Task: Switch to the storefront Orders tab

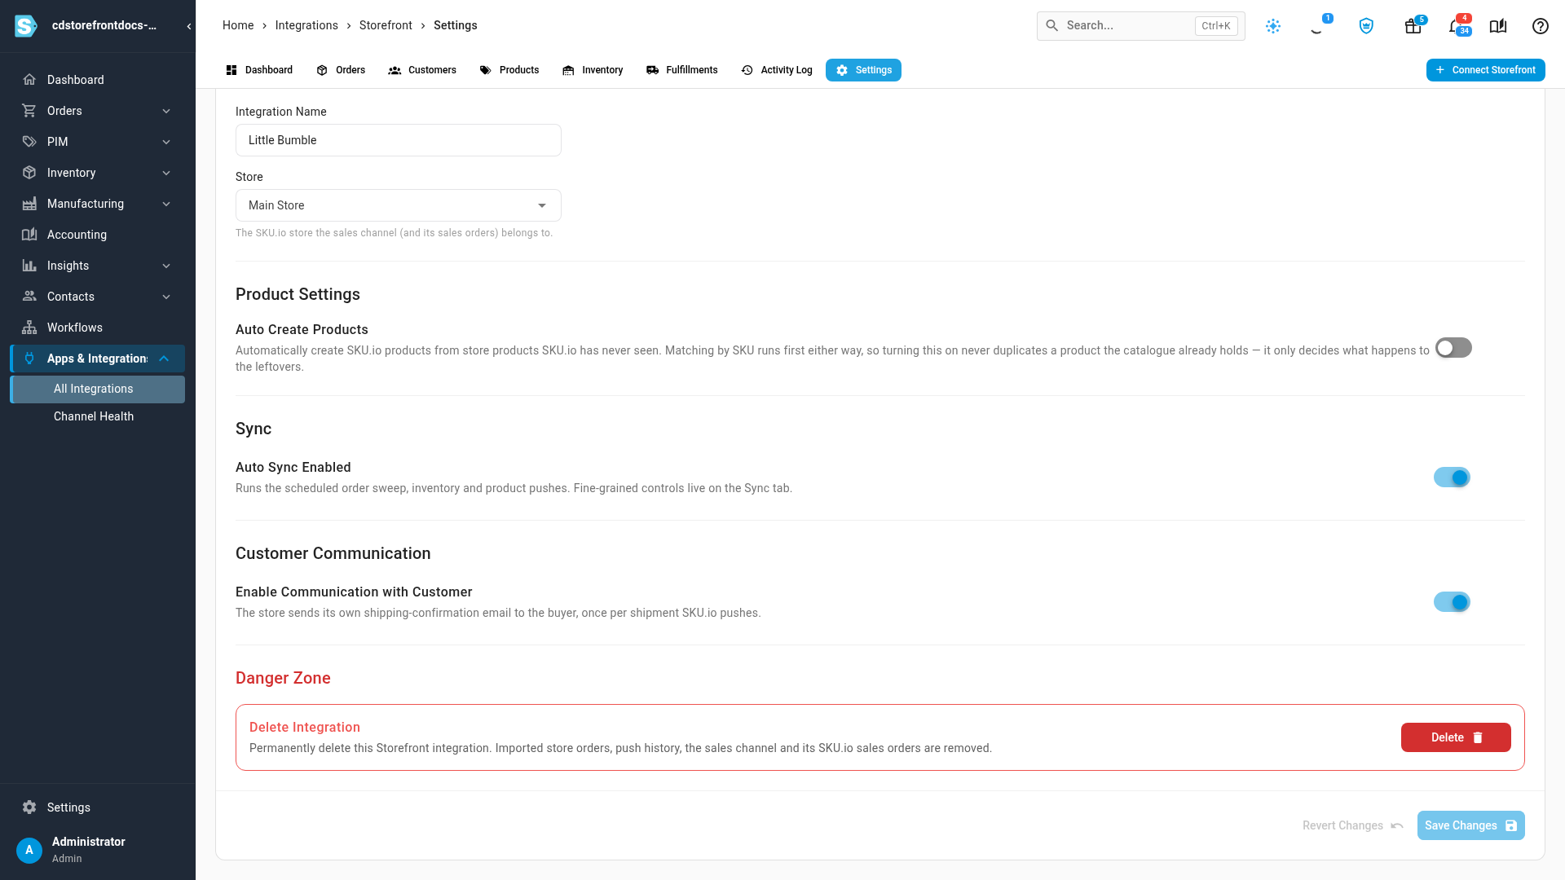Action: pos(341,70)
